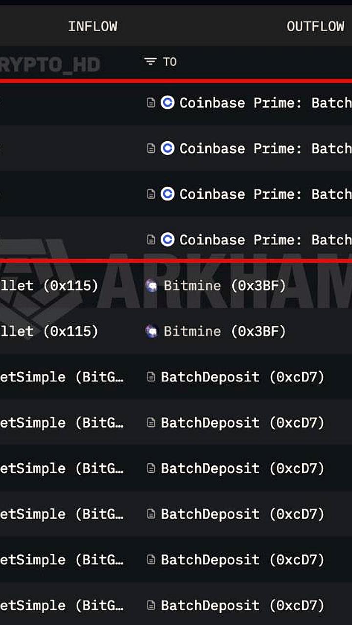Click the contract icon beside the last BatchDeposit row

(150, 605)
